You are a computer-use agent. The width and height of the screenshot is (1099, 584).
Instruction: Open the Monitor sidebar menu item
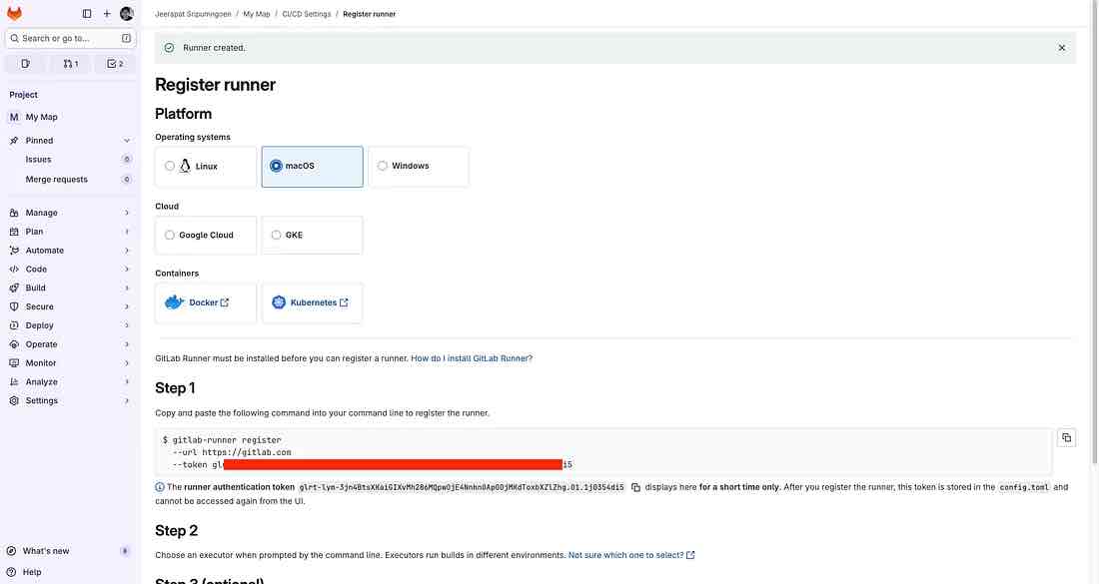pos(70,363)
